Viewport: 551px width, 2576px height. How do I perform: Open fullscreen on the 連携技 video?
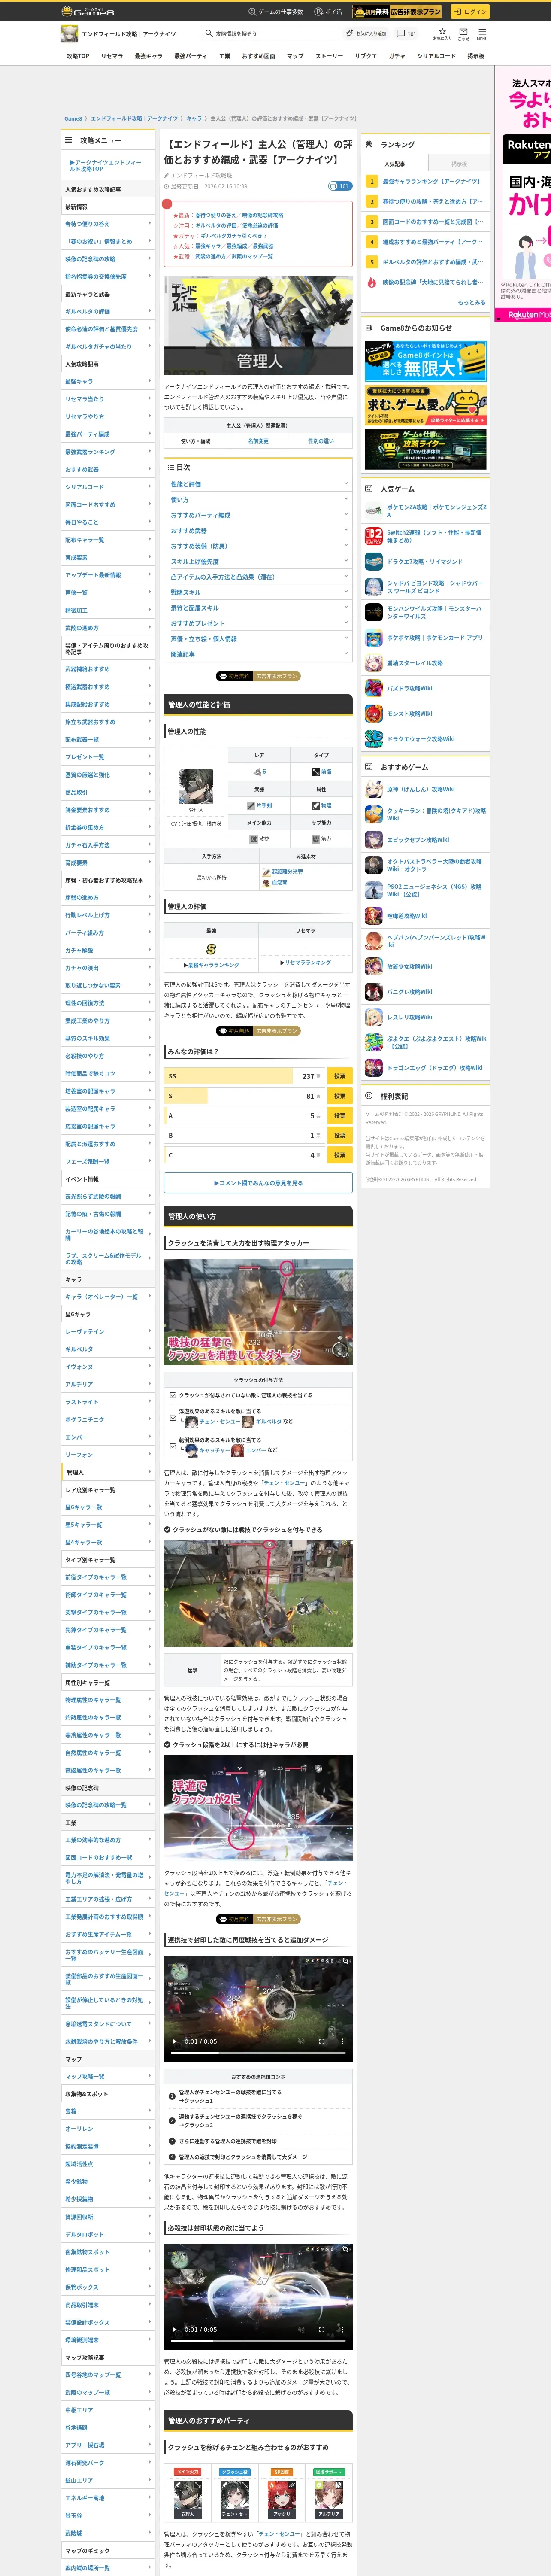click(x=322, y=2041)
